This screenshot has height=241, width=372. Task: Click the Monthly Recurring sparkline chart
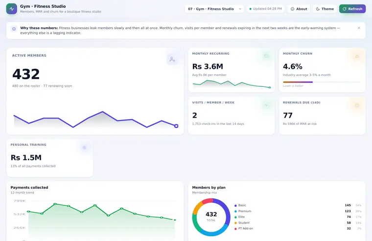[x=232, y=84]
